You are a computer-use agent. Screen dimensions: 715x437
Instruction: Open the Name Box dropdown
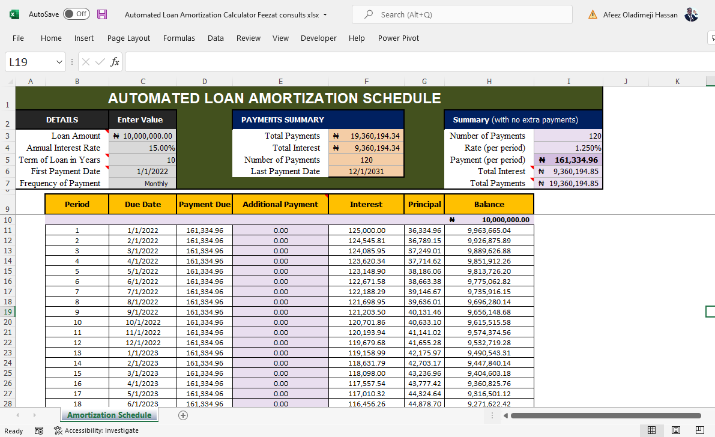[x=58, y=61]
